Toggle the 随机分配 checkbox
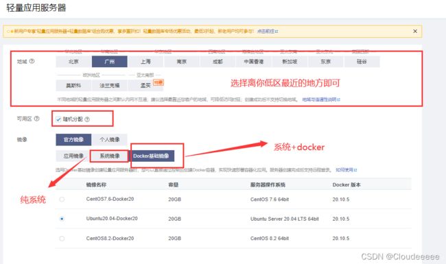The width and height of the screenshot is (446, 264). [58, 119]
